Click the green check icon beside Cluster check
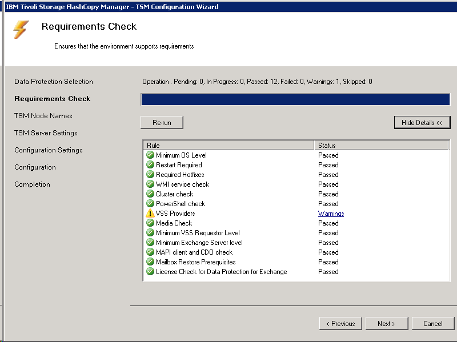457x342 pixels. click(x=150, y=194)
